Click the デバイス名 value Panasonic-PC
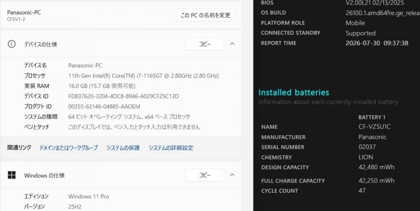This screenshot has width=420, height=211. point(85,65)
